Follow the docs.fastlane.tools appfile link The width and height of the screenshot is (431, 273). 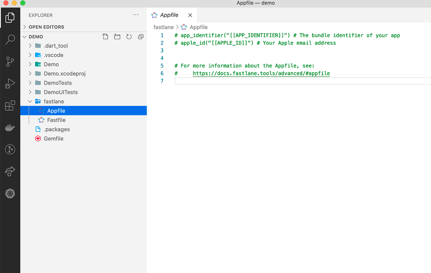pyautogui.click(x=261, y=73)
